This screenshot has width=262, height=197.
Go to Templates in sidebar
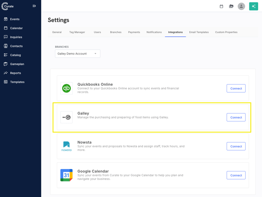click(x=17, y=82)
